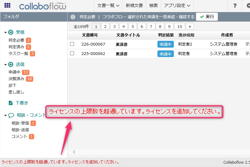This screenshot has width=250, height=167.
Task: Click the 全169件 total count text
Action: [81, 26]
